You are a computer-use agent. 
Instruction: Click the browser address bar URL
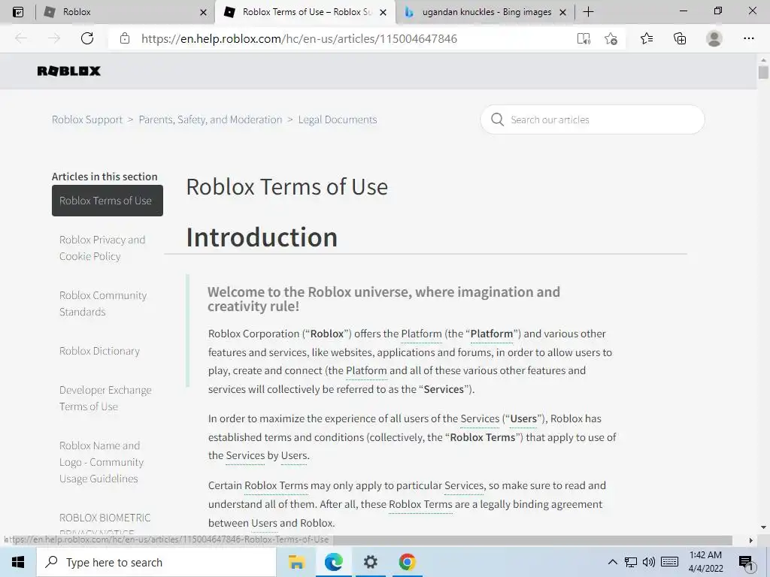[299, 39]
